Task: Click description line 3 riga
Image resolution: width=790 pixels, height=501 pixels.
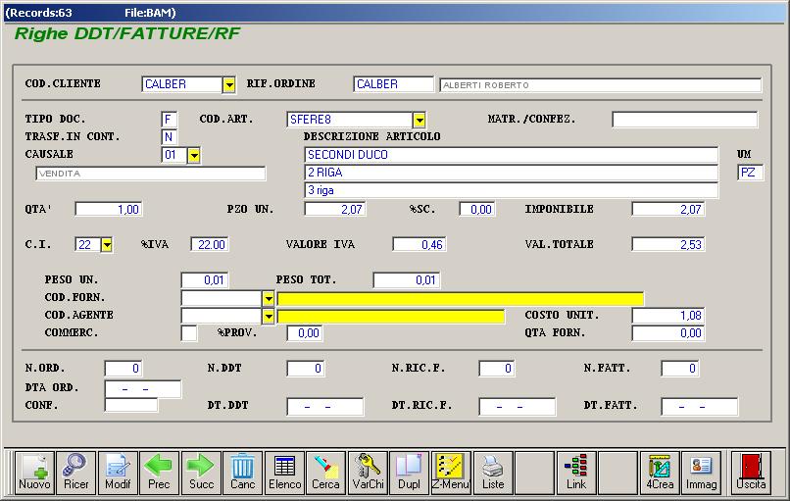Action: click(511, 190)
